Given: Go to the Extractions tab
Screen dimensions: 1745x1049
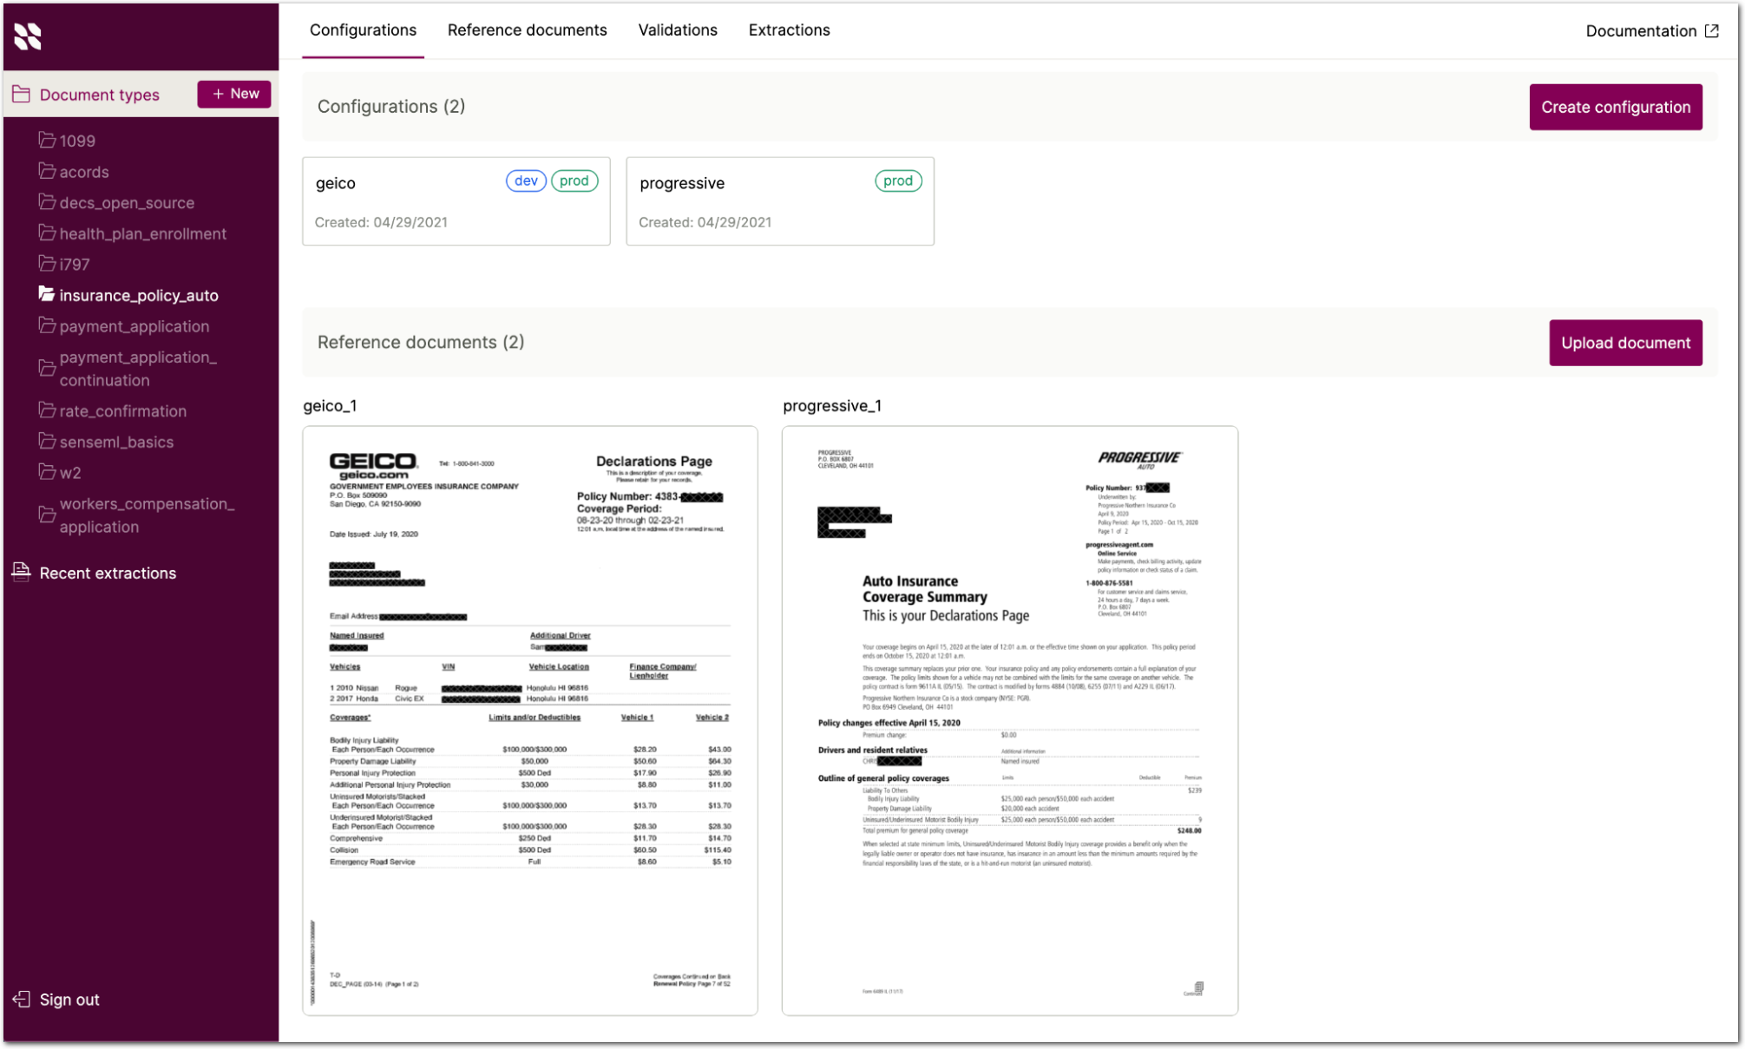Looking at the screenshot, I should pyautogui.click(x=789, y=30).
